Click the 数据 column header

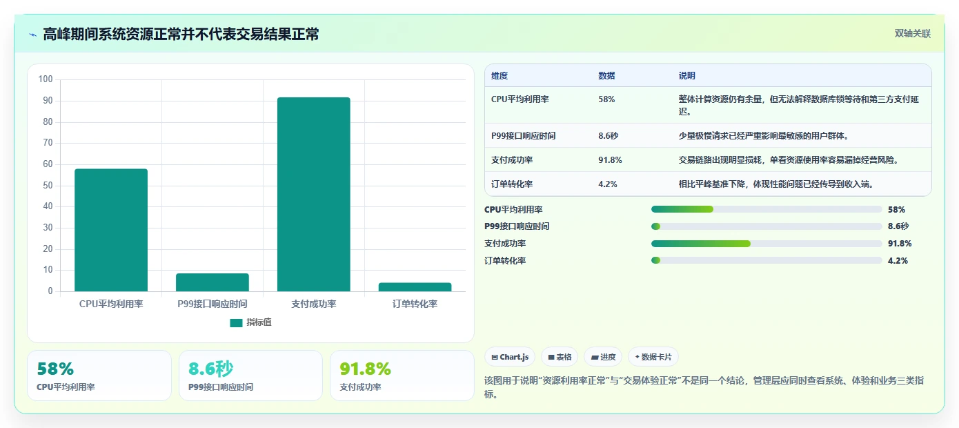coord(607,76)
